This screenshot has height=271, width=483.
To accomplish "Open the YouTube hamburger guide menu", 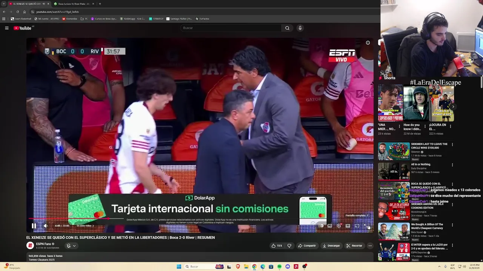I will coord(6,28).
